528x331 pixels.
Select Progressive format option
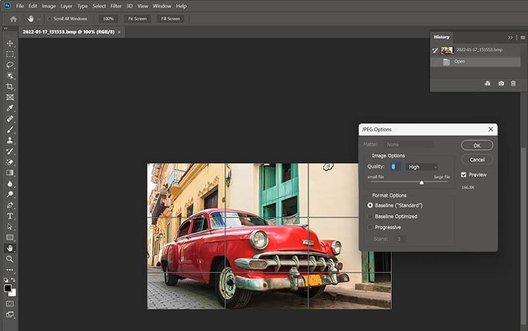click(x=370, y=227)
